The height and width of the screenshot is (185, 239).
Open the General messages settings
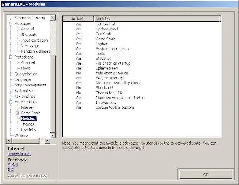27,29
